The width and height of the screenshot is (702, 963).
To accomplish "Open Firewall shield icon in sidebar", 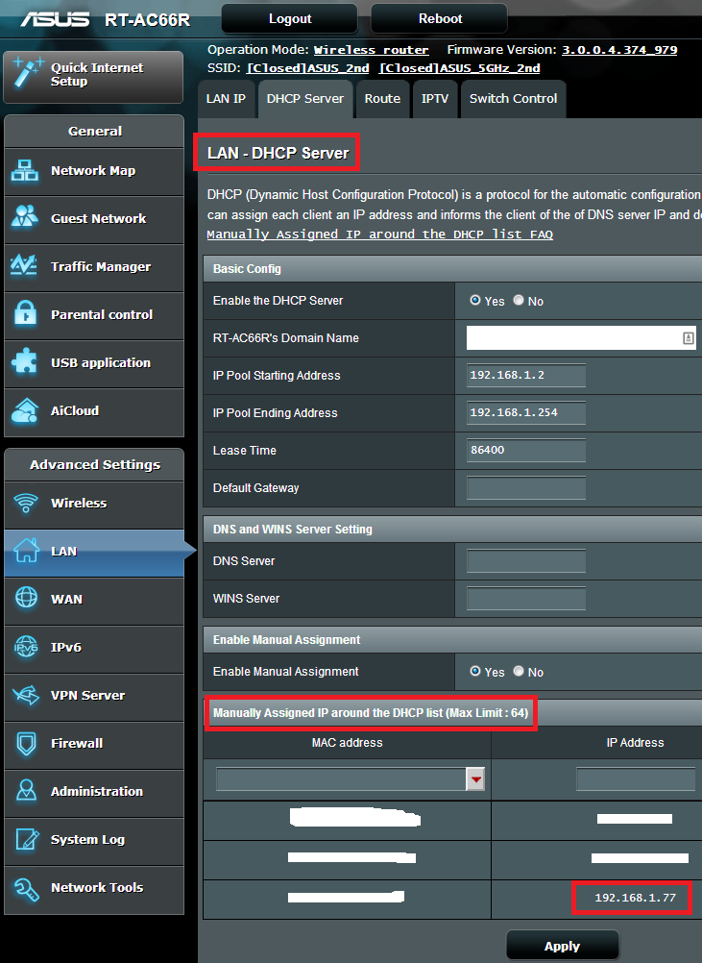I will (x=25, y=744).
